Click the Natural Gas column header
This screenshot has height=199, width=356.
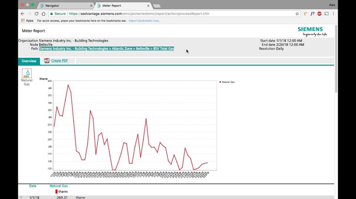(59, 186)
